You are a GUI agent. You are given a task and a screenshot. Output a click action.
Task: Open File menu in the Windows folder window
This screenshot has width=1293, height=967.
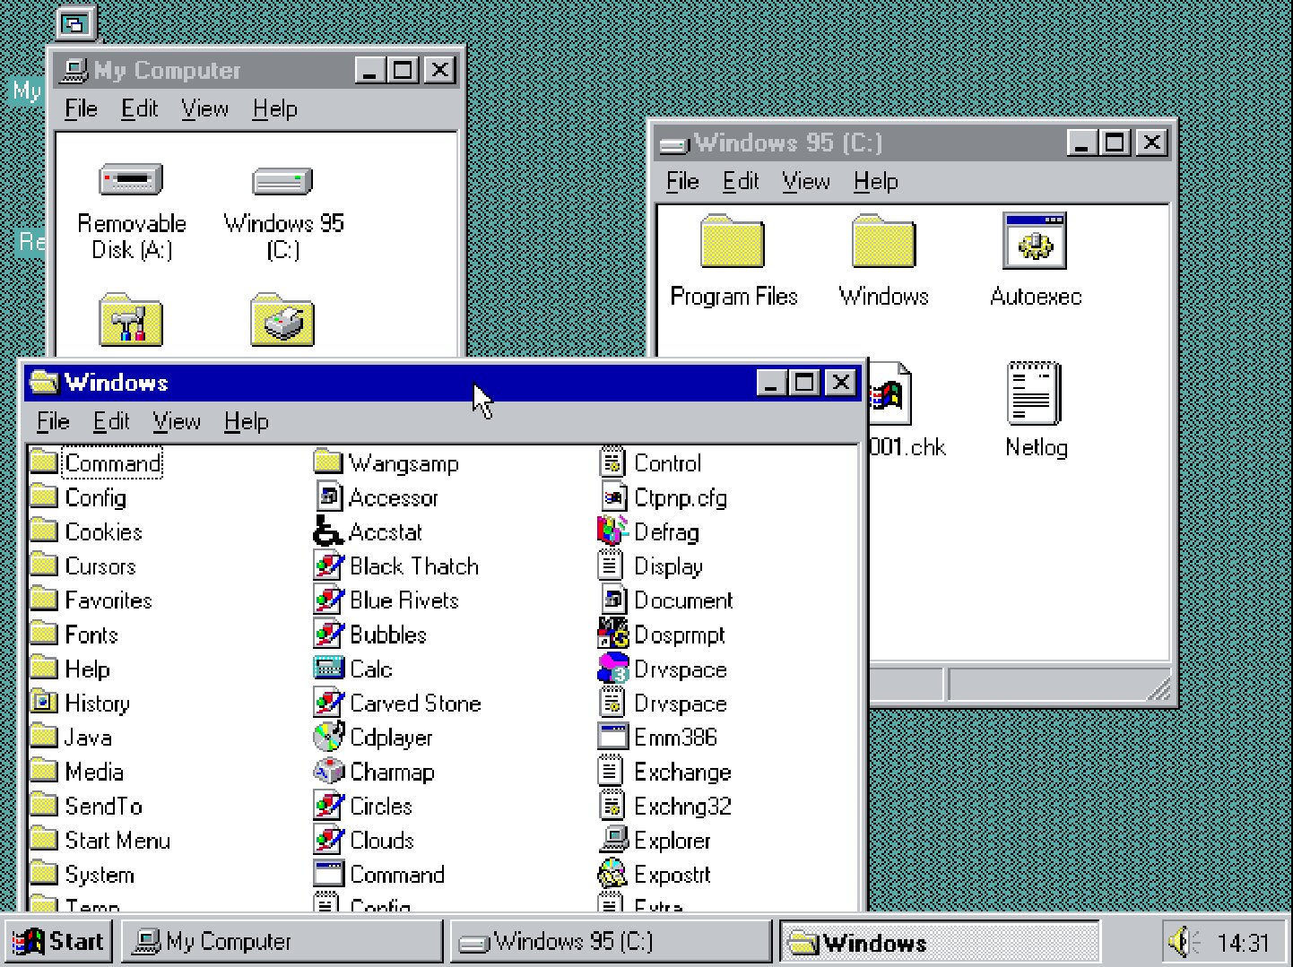pos(53,421)
